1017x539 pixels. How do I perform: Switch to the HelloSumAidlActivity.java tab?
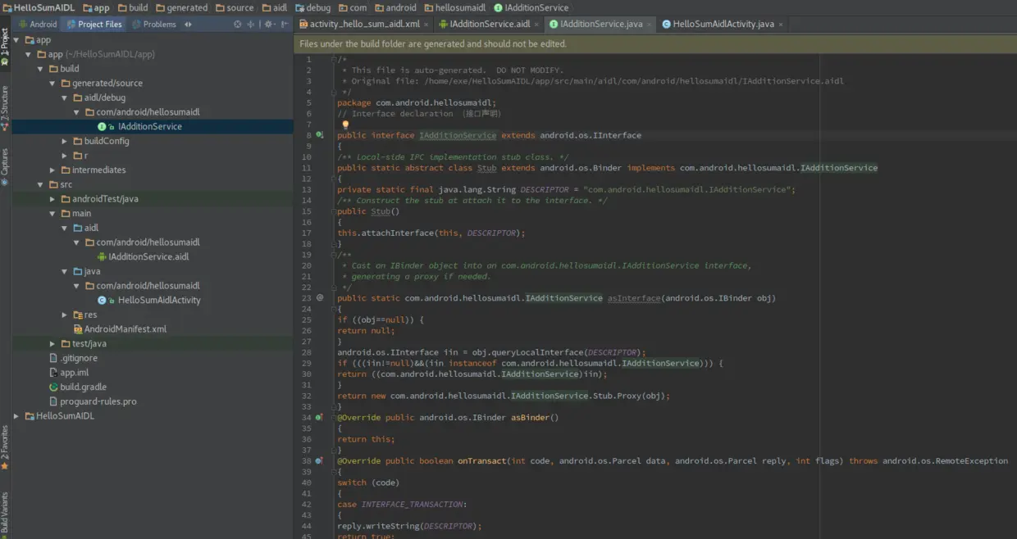(x=722, y=25)
